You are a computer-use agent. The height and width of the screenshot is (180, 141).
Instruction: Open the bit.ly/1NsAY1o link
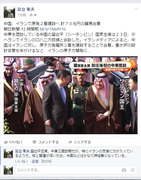[x=53, y=29]
